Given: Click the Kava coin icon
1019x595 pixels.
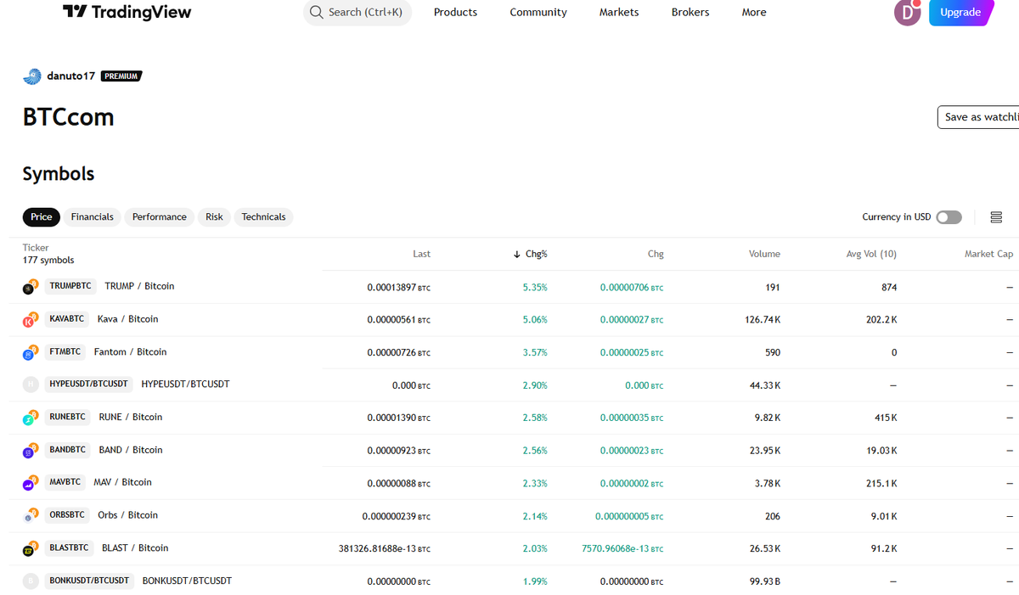Looking at the screenshot, I should [31, 320].
